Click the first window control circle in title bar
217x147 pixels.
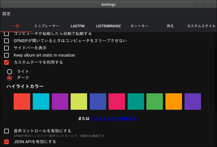click(197, 4)
